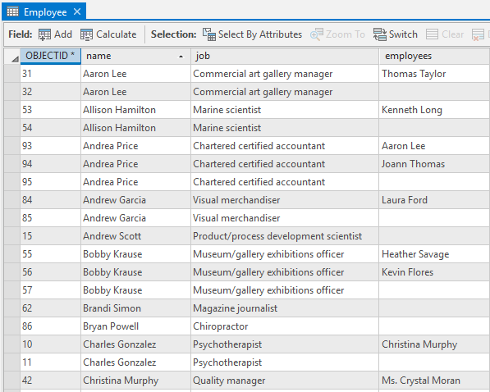Click the OBJECTID column header
The height and width of the screenshot is (392, 490).
[50, 56]
